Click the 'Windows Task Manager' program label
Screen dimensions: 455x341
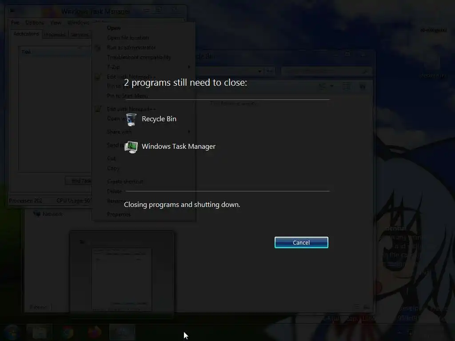coord(179,147)
